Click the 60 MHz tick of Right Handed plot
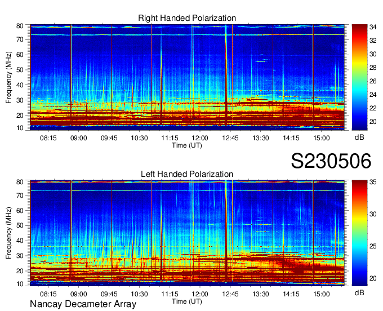The width and height of the screenshot is (383, 311). point(20,55)
